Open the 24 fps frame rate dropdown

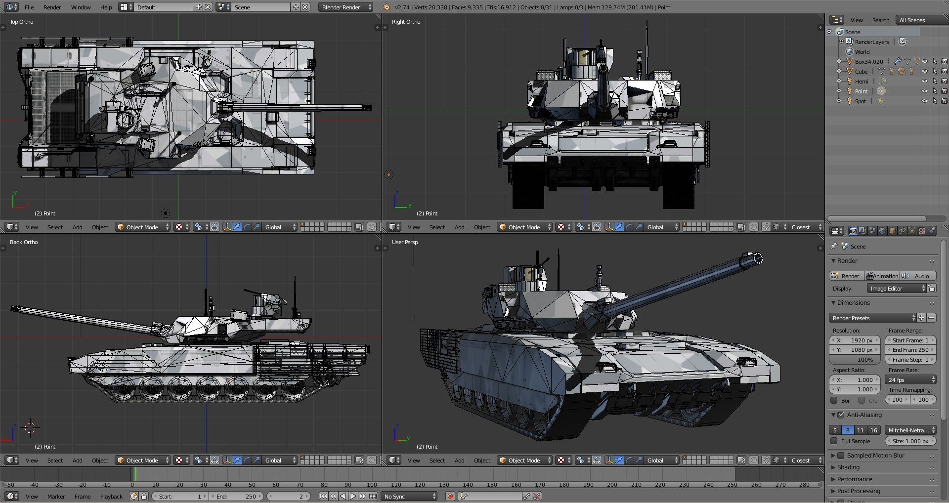[910, 379]
